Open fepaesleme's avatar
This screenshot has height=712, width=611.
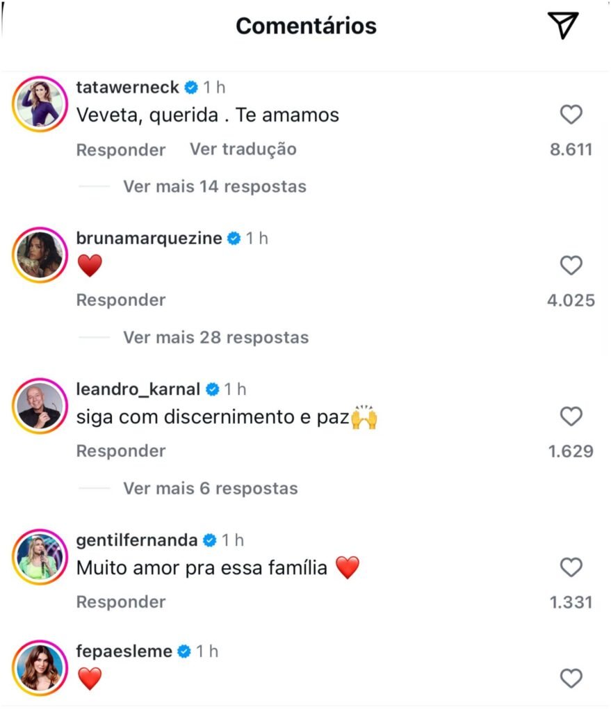[x=39, y=666]
